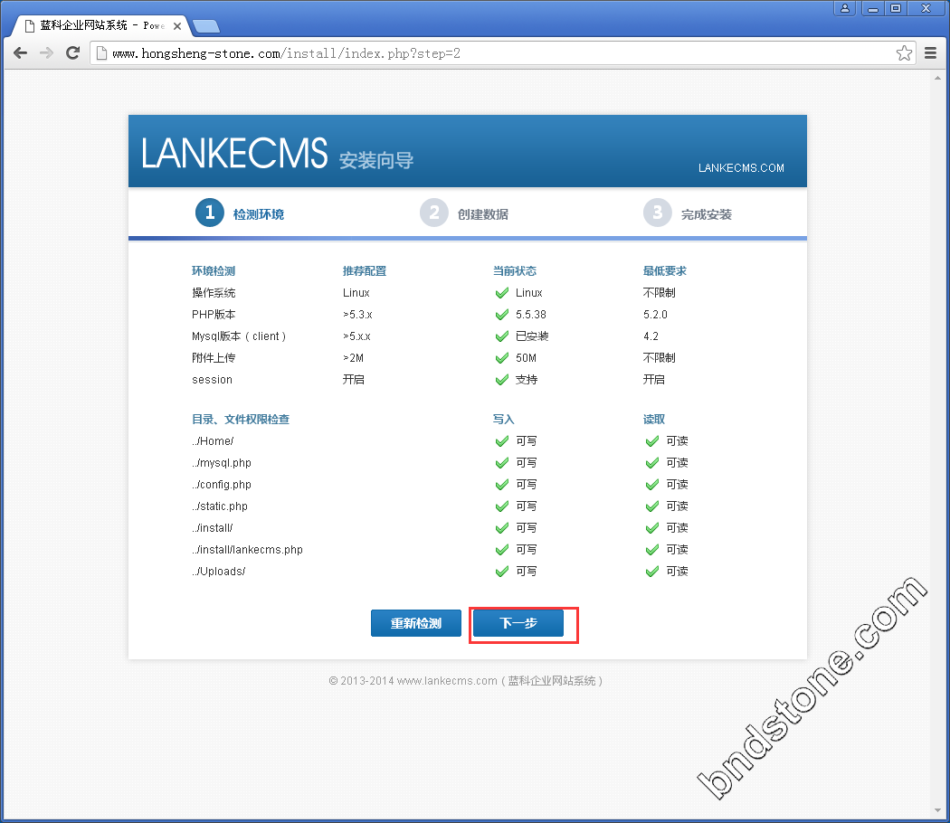Click the 可写 check for ../mysql.php
This screenshot has height=823, width=950.
click(x=501, y=463)
